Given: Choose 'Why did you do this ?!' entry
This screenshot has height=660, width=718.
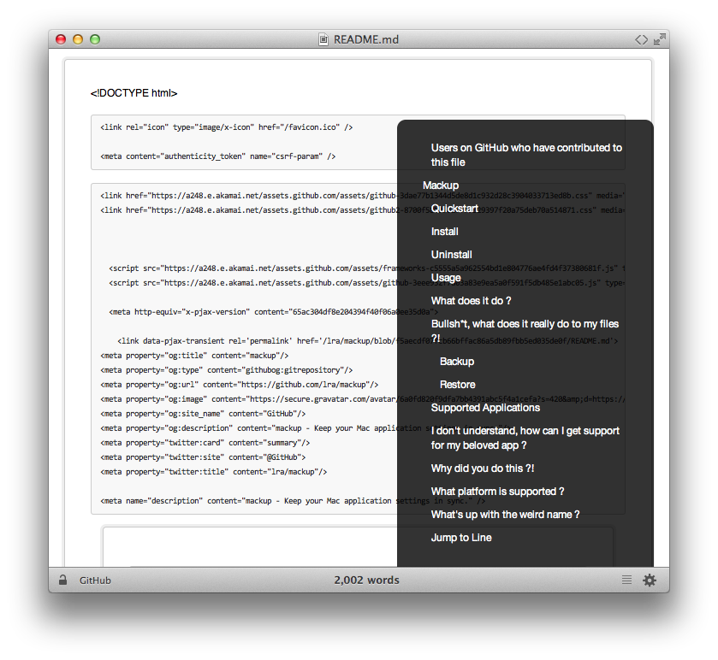Looking at the screenshot, I should (x=483, y=468).
